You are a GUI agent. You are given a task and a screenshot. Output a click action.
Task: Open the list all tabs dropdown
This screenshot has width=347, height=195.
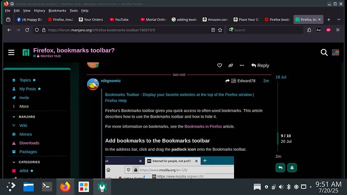point(338,20)
